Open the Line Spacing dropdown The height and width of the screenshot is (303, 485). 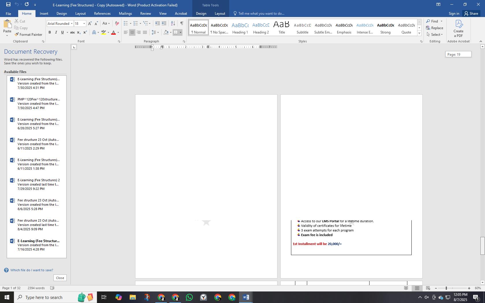(x=155, y=32)
